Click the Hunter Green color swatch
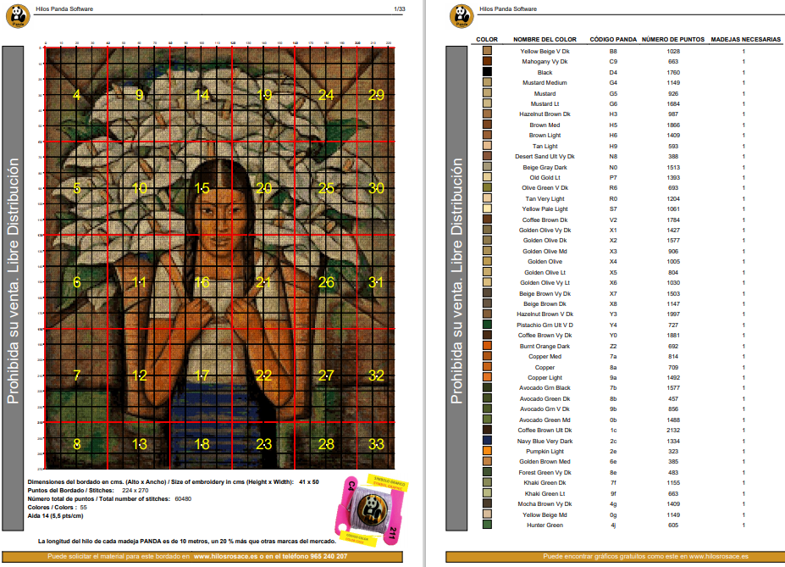 (x=487, y=525)
